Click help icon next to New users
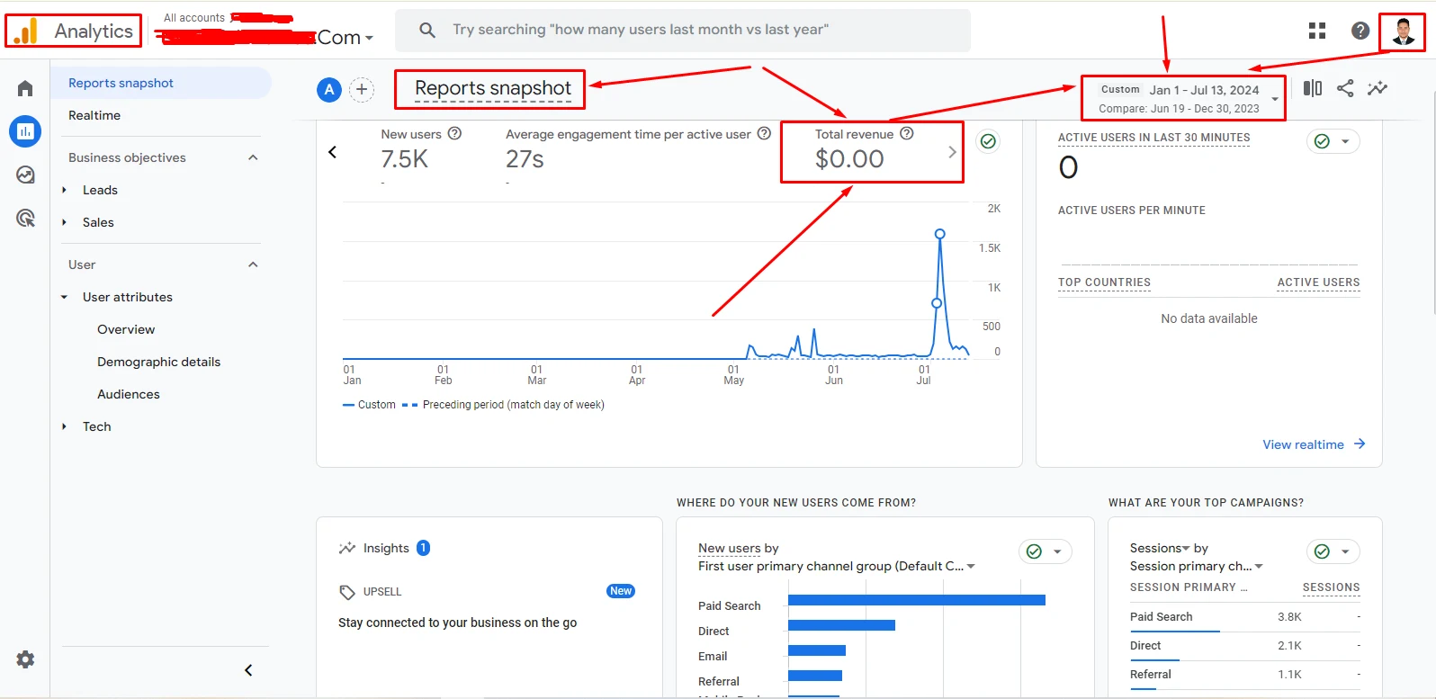Image resolution: width=1436 pixels, height=699 pixels. click(455, 133)
